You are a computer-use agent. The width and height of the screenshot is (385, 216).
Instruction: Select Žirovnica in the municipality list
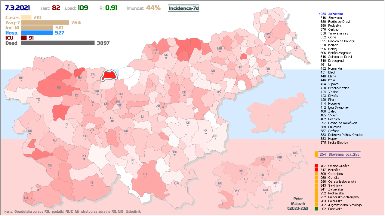click(x=335, y=18)
